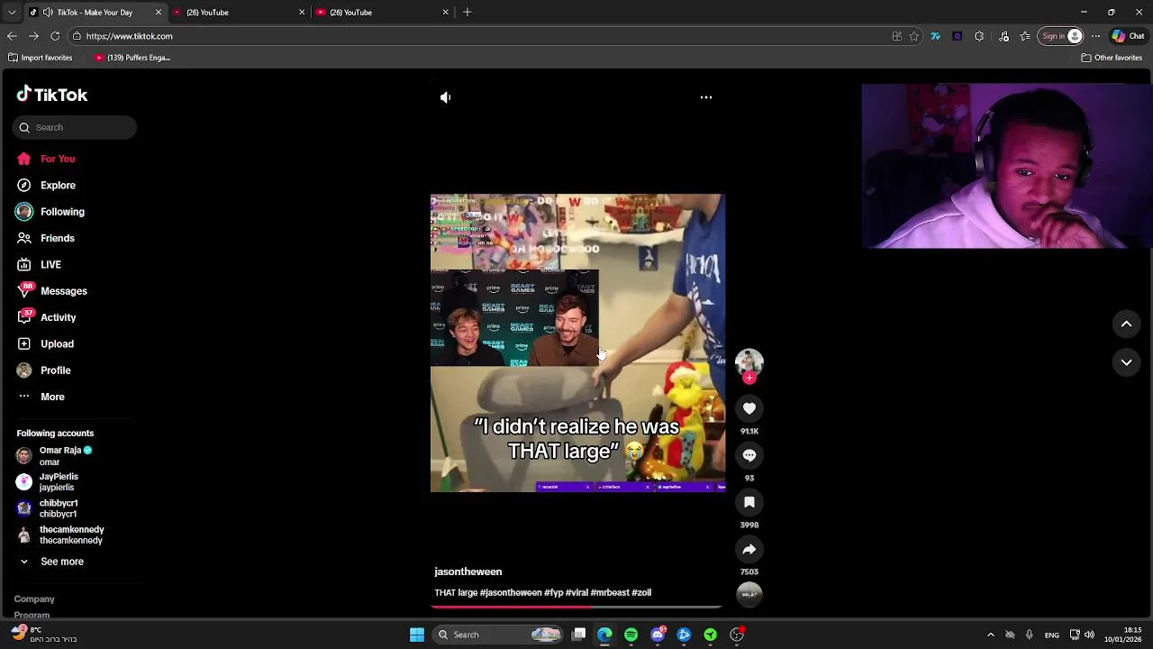Image resolution: width=1153 pixels, height=649 pixels.
Task: Open Spotify from the taskbar
Action: (x=631, y=635)
